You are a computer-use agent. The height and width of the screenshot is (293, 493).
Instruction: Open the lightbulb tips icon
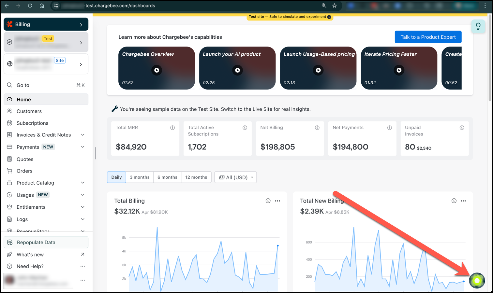[x=478, y=26]
